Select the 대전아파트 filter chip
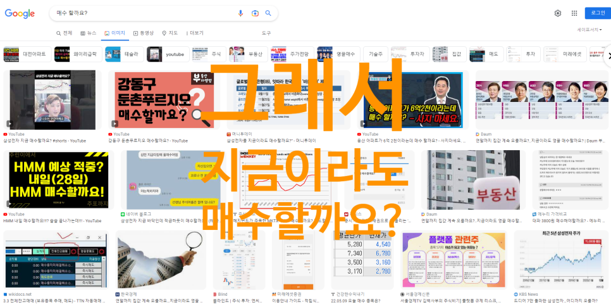 28,54
